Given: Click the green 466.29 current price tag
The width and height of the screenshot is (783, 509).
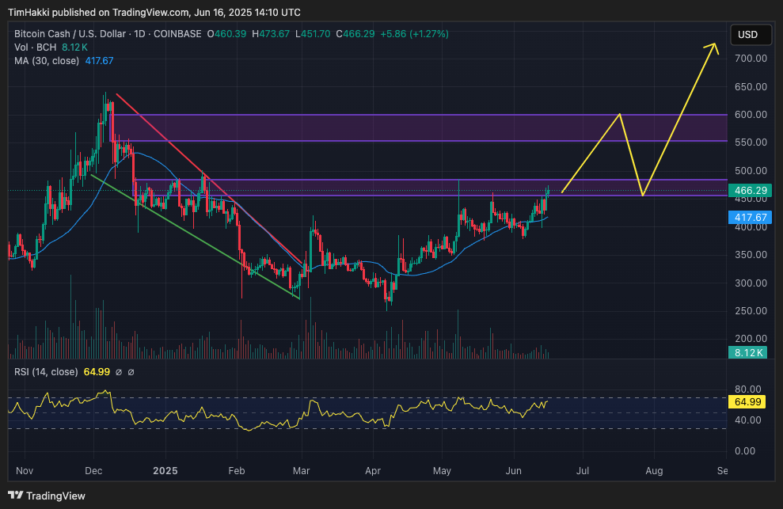Looking at the screenshot, I should point(748,191).
